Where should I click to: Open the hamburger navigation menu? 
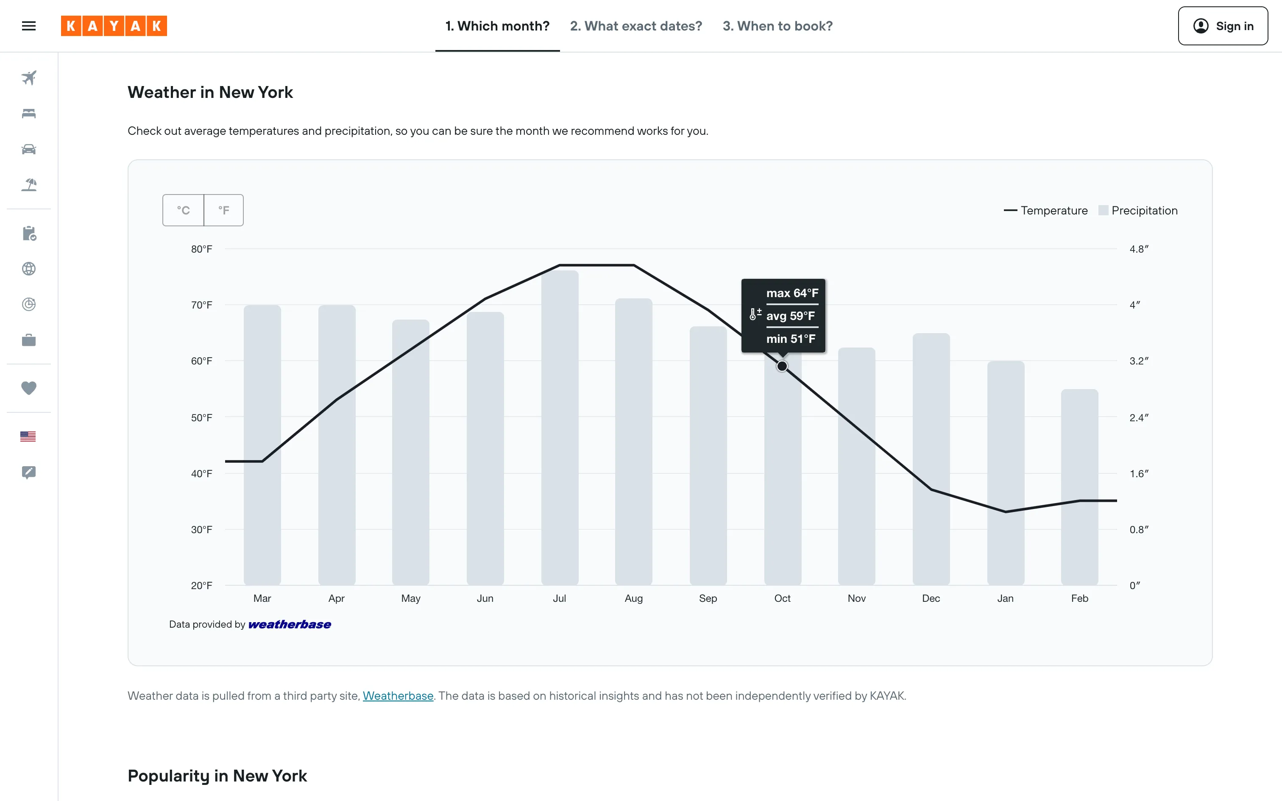click(28, 26)
